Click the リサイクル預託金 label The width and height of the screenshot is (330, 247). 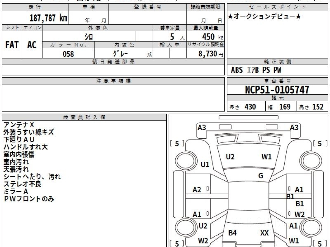[206, 45]
